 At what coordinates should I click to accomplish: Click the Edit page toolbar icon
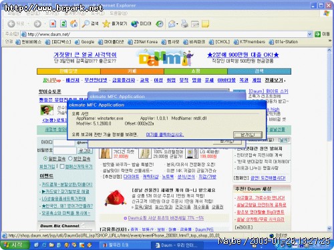[x=195, y=24]
